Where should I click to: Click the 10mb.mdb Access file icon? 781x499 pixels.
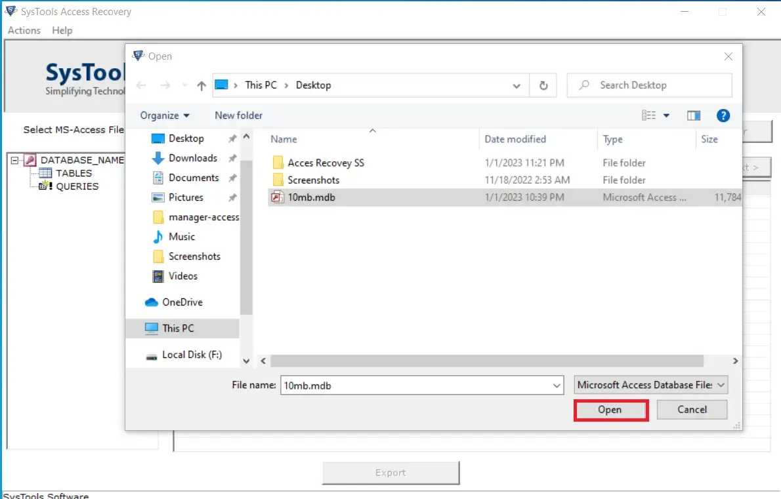pyautogui.click(x=278, y=197)
